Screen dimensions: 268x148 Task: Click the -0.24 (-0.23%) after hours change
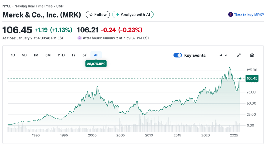pos(121,30)
